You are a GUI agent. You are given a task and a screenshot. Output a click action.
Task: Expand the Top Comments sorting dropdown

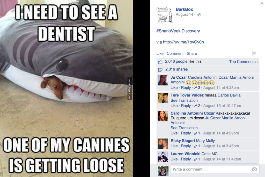coord(244,62)
